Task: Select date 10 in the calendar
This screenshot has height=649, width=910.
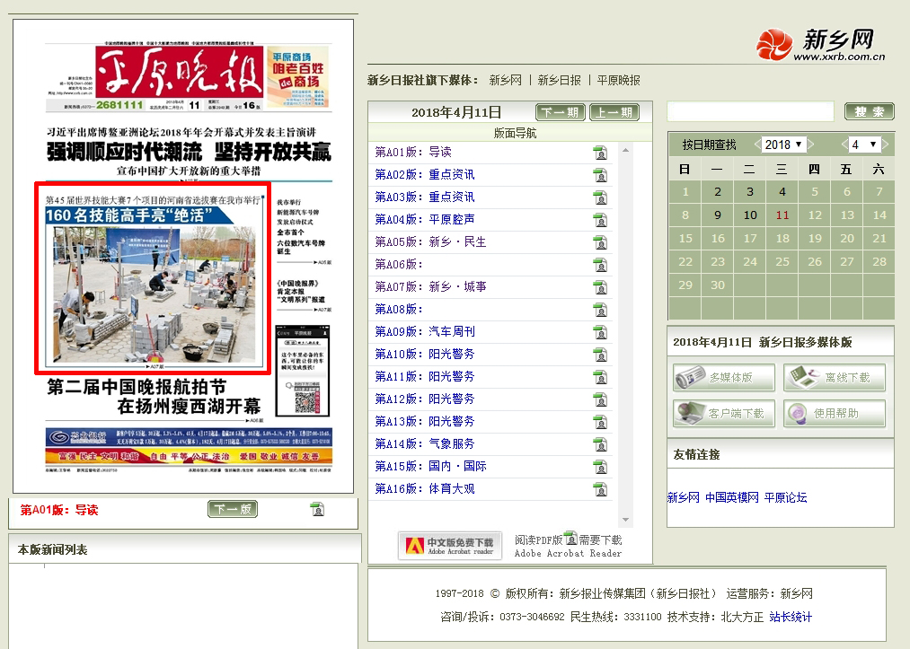Action: coord(750,215)
